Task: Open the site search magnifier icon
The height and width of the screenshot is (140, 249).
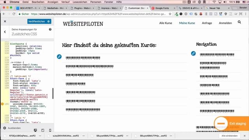Action: click(x=239, y=22)
